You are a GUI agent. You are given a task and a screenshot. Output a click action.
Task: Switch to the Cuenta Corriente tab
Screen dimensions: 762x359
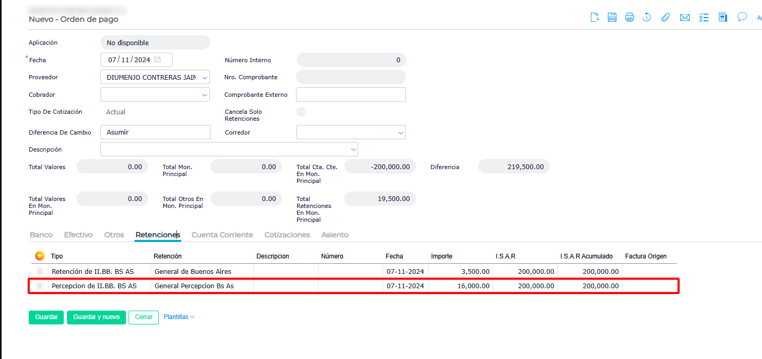[222, 235]
